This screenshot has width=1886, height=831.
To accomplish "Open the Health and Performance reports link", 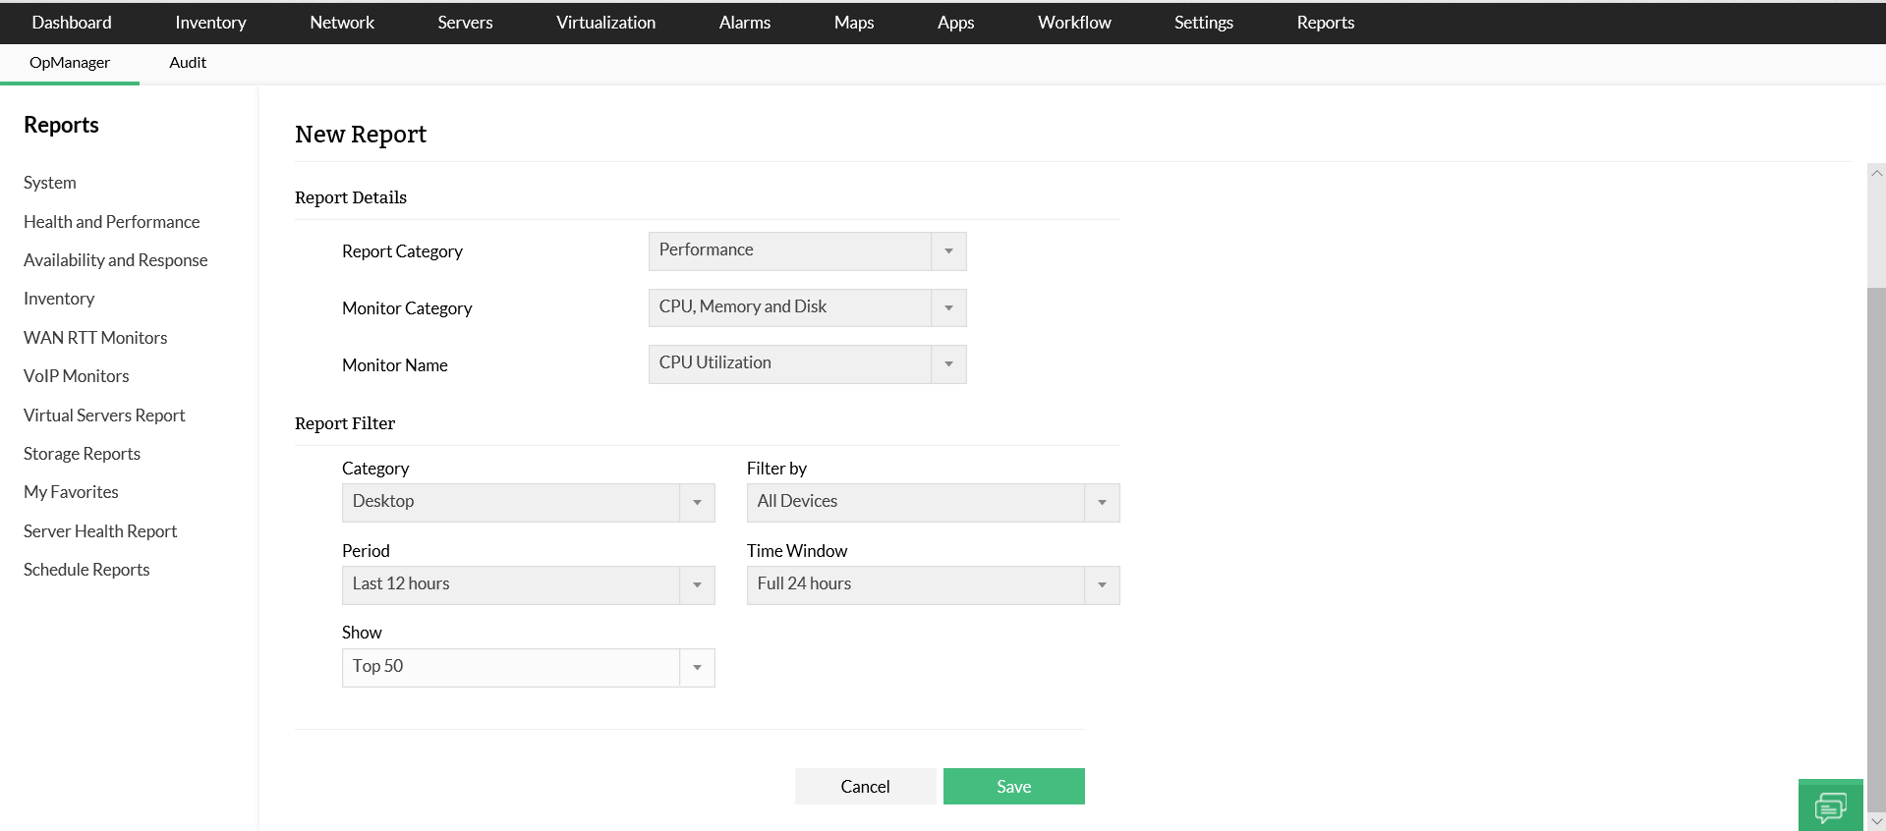I will (x=111, y=222).
